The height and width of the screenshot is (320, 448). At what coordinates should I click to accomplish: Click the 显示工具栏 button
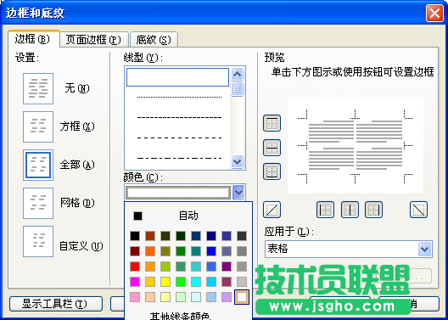pos(56,304)
